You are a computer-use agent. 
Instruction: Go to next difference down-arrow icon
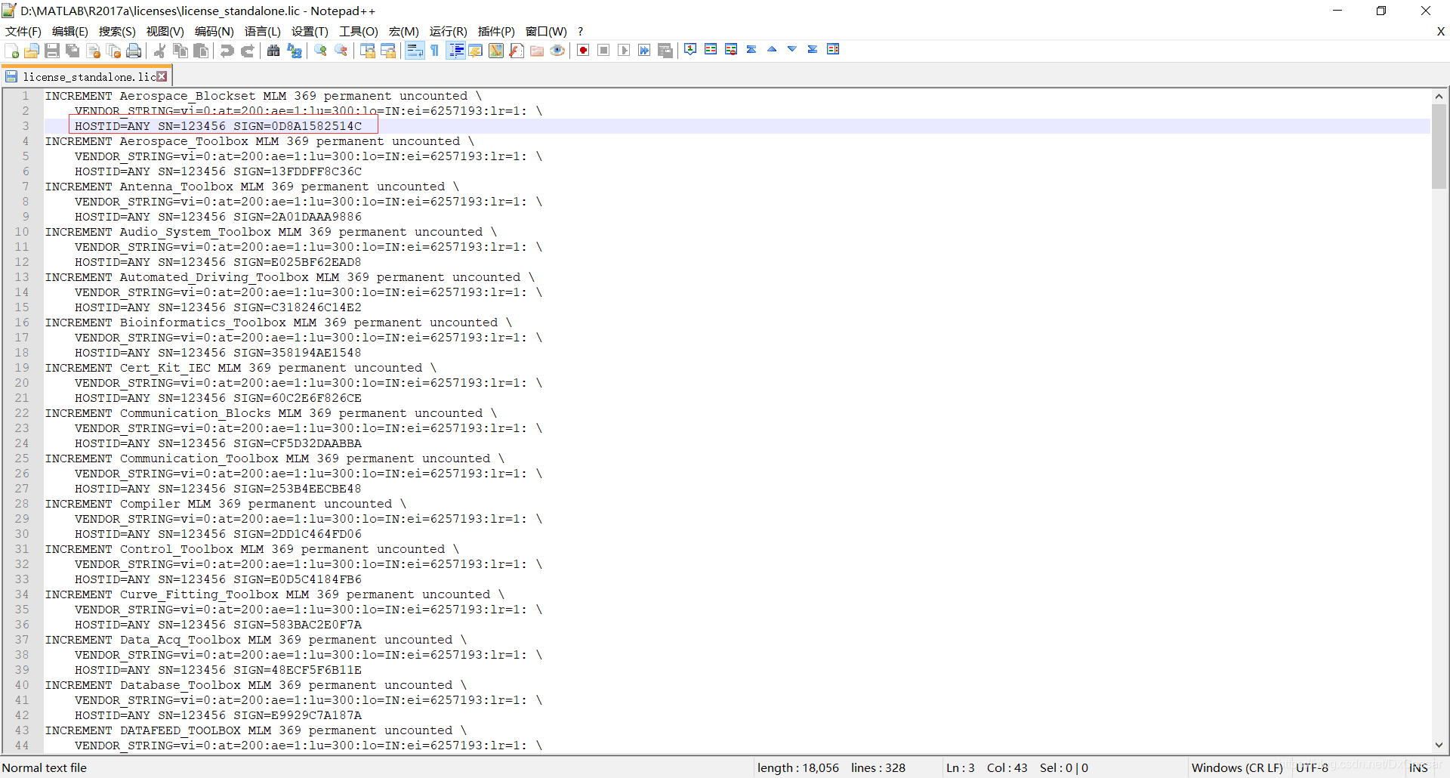click(792, 49)
